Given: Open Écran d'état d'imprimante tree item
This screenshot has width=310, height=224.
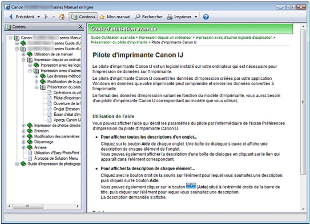Looking at the screenshot, I should (x=67, y=114).
